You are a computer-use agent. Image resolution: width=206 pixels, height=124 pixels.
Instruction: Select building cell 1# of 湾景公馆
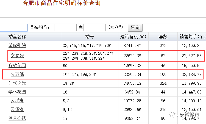(x=65, y=119)
